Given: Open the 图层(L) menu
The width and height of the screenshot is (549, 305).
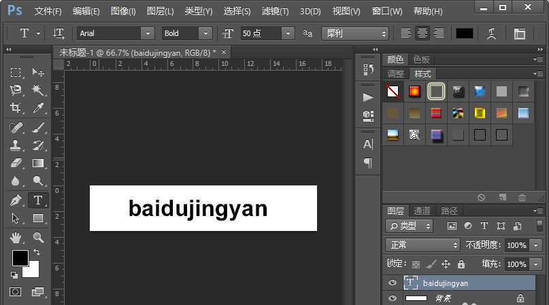Looking at the screenshot, I should click(160, 12).
